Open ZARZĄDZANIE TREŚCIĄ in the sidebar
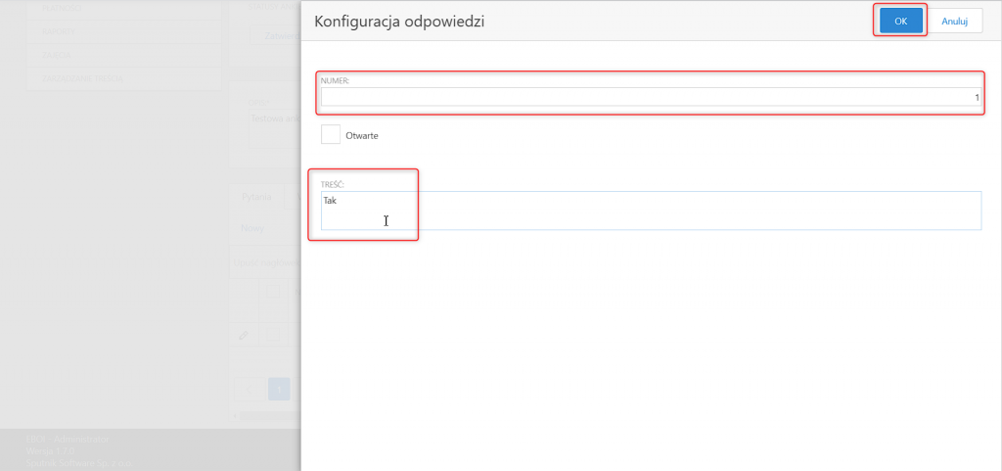1002x471 pixels. [124, 78]
